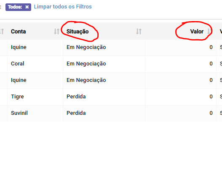The width and height of the screenshot is (222, 190).
Task: Click Limpar todos os Filtros link
Action: pyautogui.click(x=63, y=7)
